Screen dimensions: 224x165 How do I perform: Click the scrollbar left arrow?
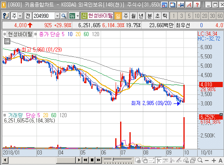[5, 160]
